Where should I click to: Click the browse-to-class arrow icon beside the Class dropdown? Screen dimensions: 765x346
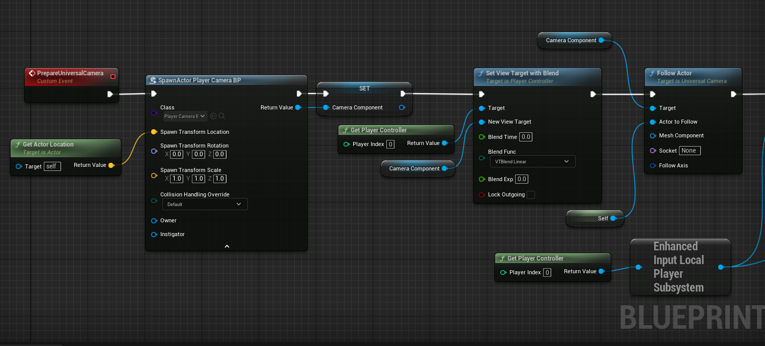pyautogui.click(x=213, y=116)
